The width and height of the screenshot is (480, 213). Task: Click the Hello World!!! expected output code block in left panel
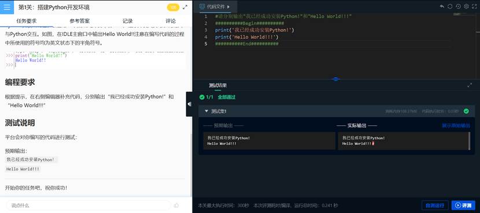[x=23, y=169]
